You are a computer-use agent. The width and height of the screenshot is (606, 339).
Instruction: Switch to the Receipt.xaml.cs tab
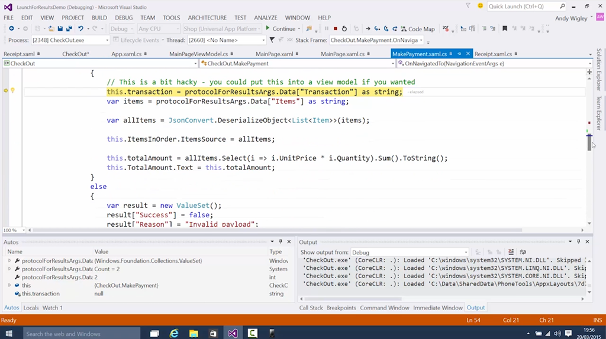click(x=493, y=54)
